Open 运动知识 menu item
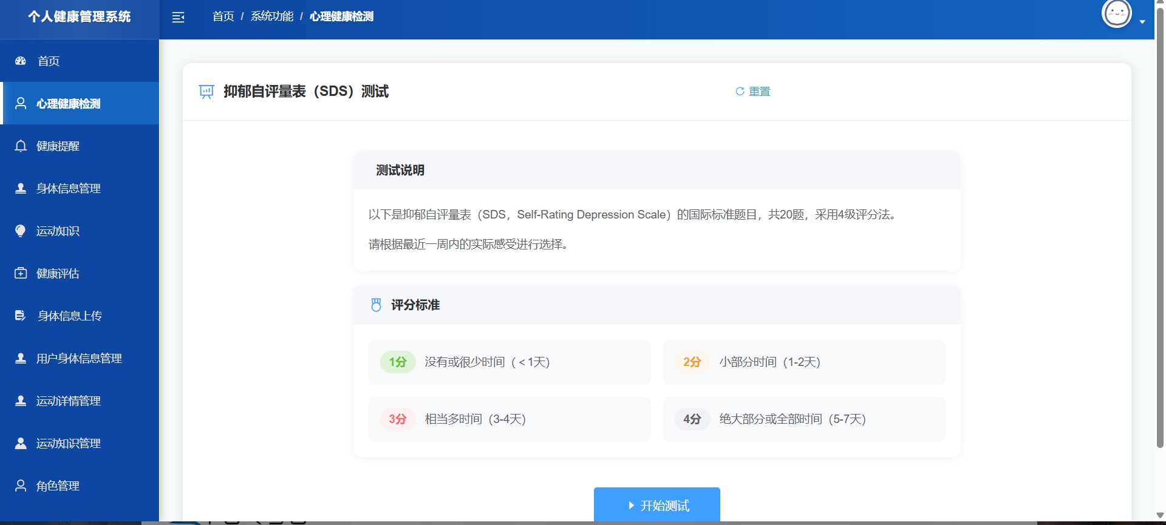1166x525 pixels. click(80, 231)
